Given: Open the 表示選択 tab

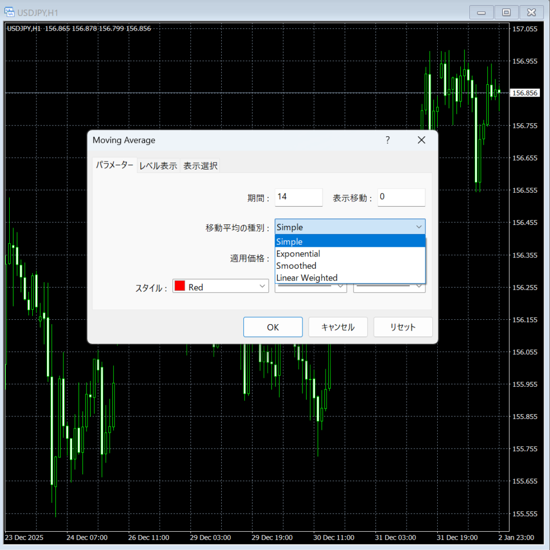Looking at the screenshot, I should click(200, 166).
